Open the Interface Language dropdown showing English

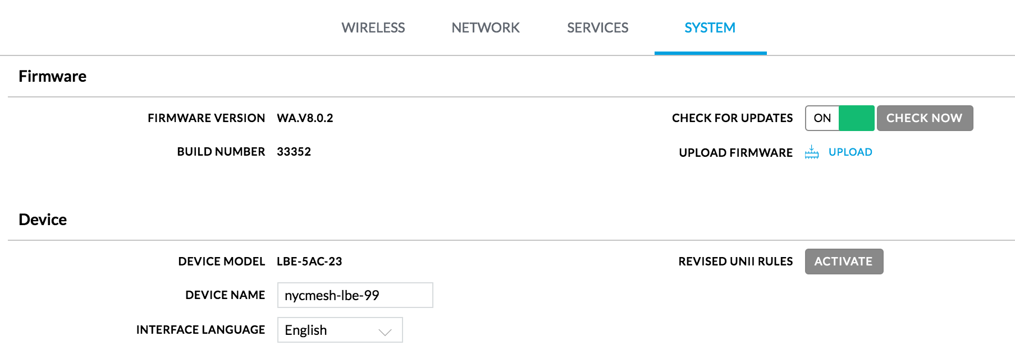tap(340, 330)
